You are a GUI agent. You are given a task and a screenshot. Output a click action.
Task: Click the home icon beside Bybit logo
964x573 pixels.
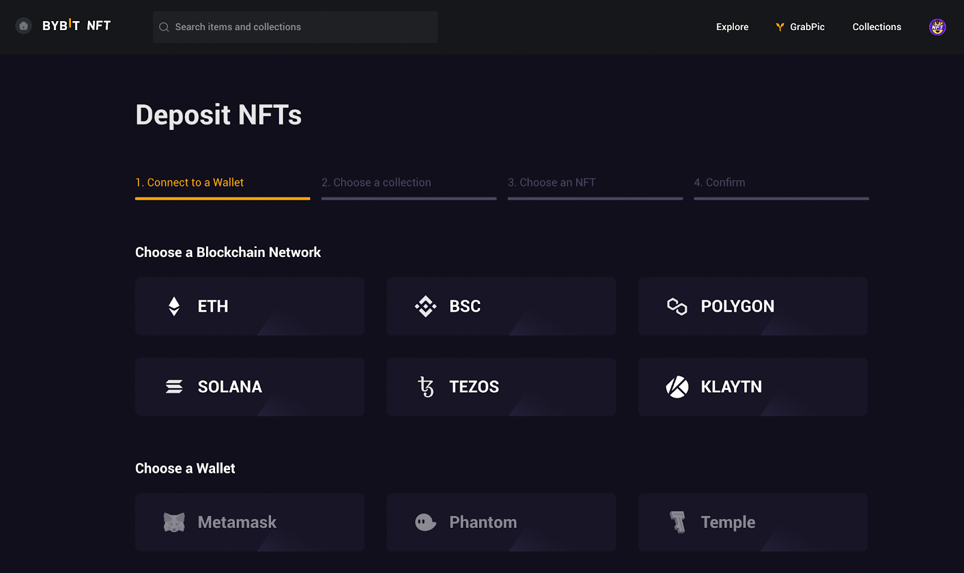click(x=23, y=26)
